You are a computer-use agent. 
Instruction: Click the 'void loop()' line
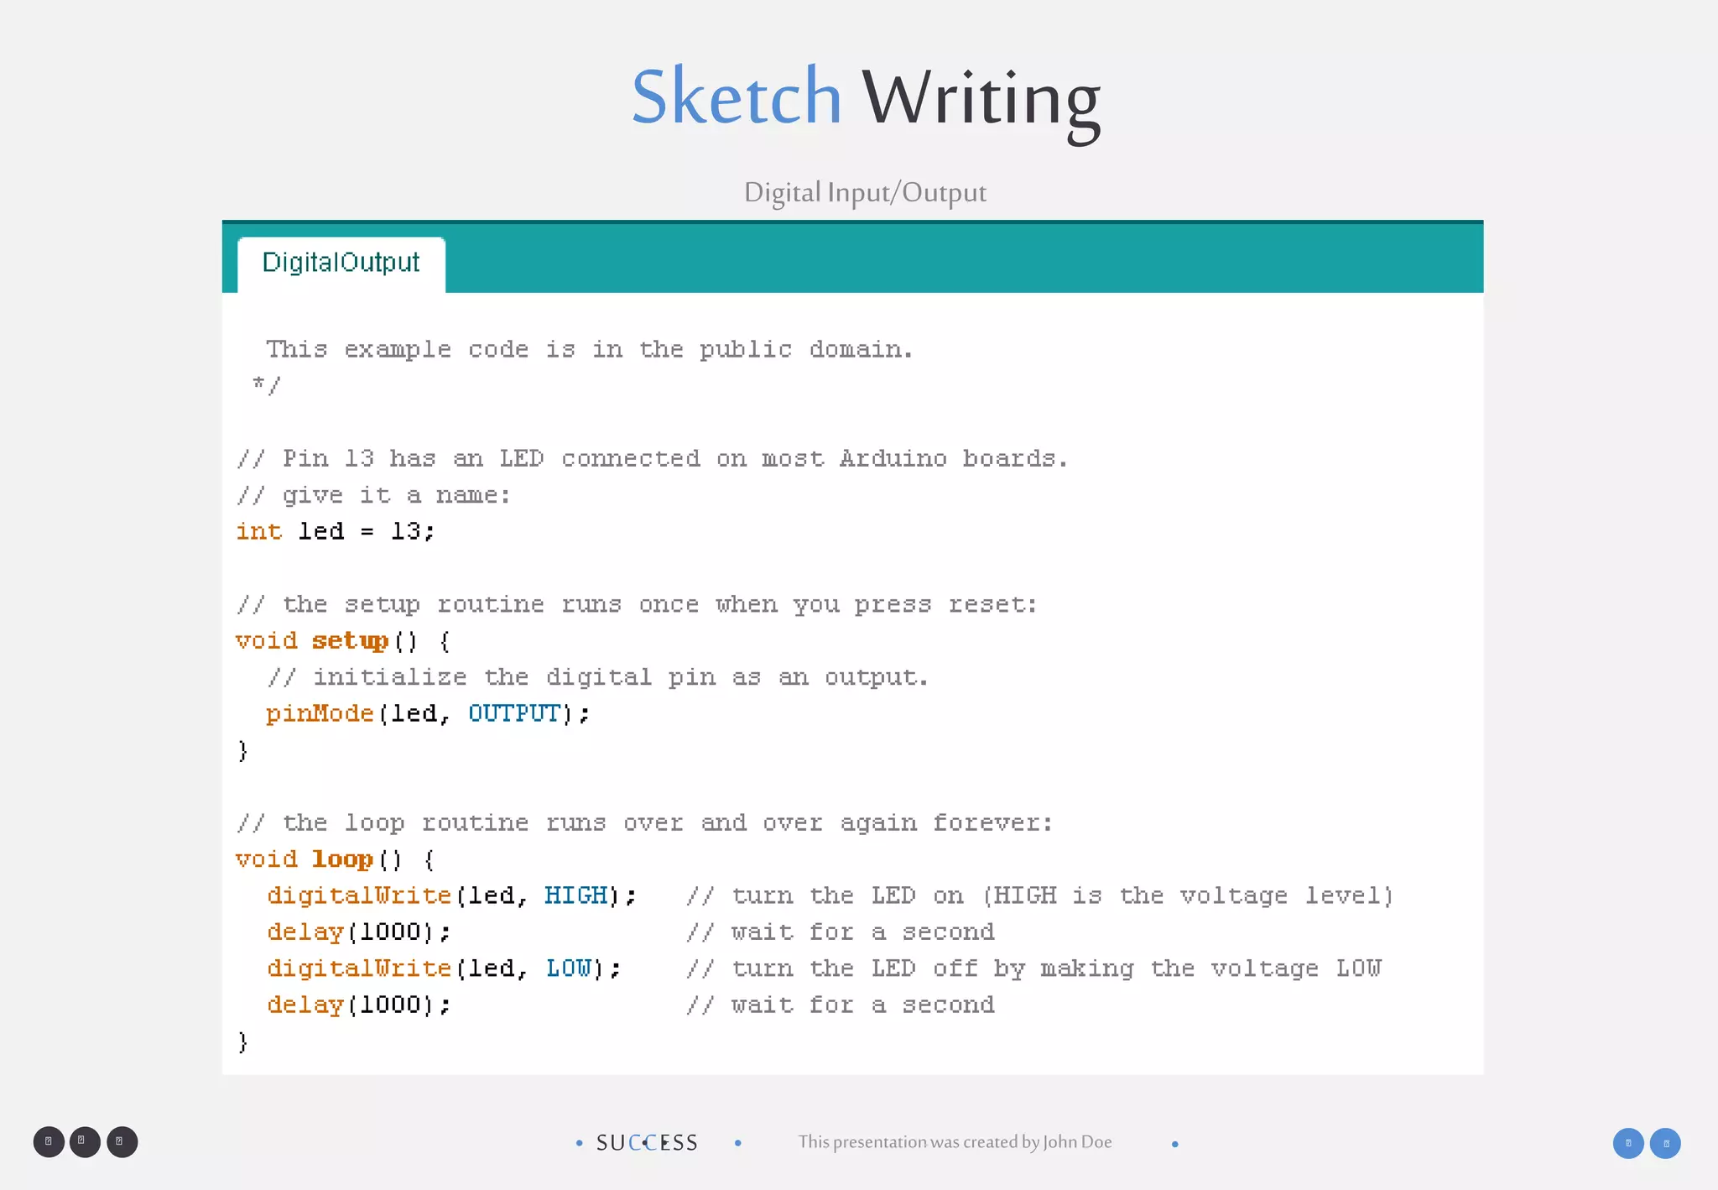[334, 859]
